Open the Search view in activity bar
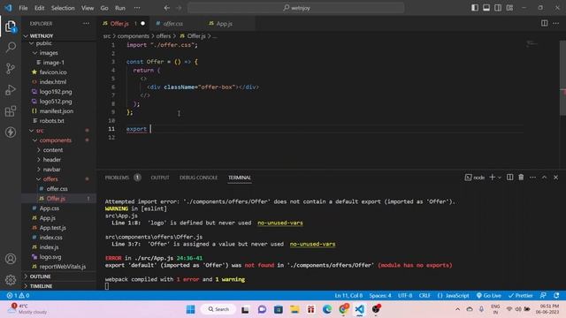566x318 pixels. click(11, 47)
